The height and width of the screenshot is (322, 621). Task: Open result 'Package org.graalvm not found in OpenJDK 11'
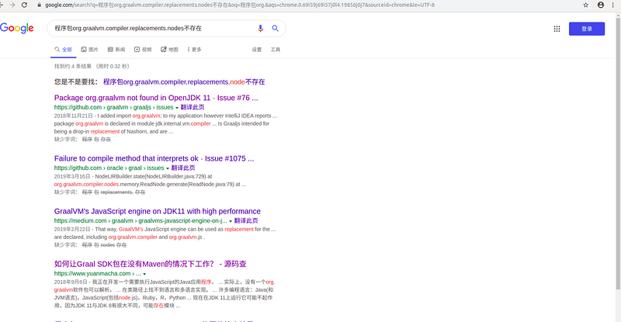156,98
